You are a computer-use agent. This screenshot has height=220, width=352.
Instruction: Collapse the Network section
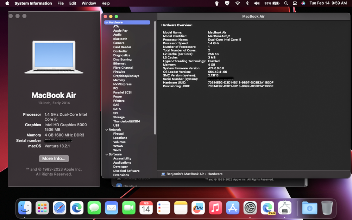click(107, 130)
